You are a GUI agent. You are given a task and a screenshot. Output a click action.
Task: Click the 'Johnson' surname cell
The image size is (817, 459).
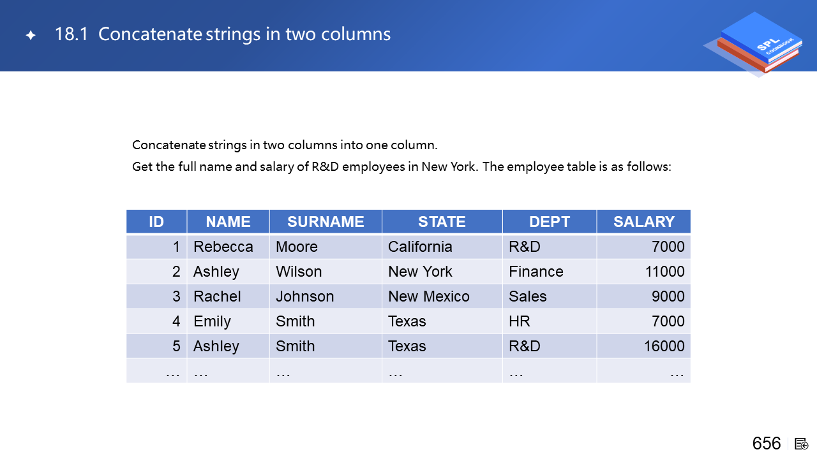tap(305, 296)
